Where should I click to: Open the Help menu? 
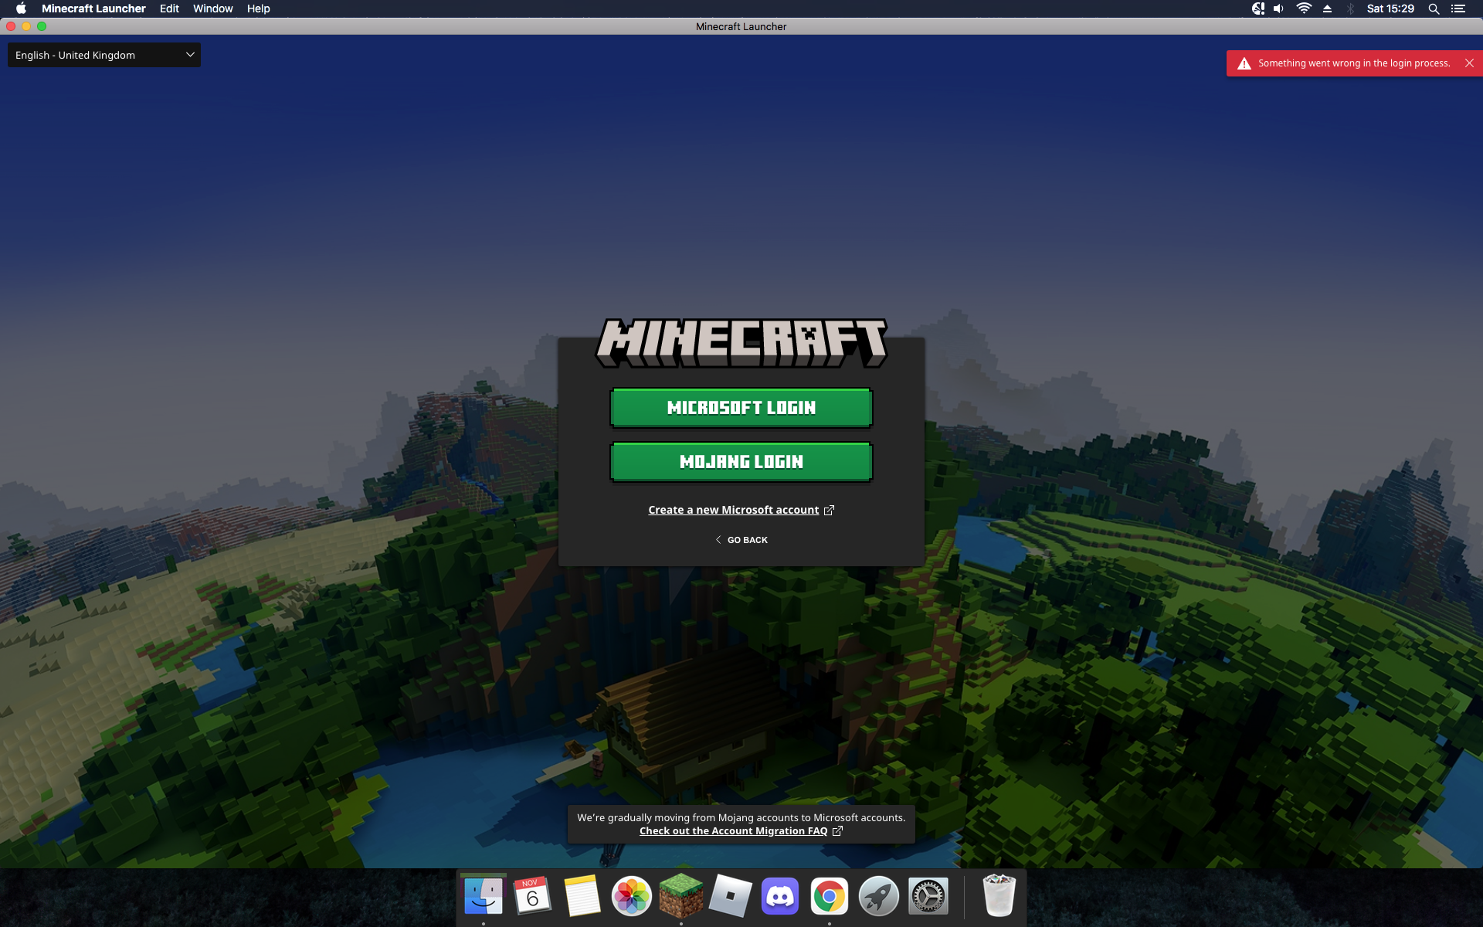258,8
